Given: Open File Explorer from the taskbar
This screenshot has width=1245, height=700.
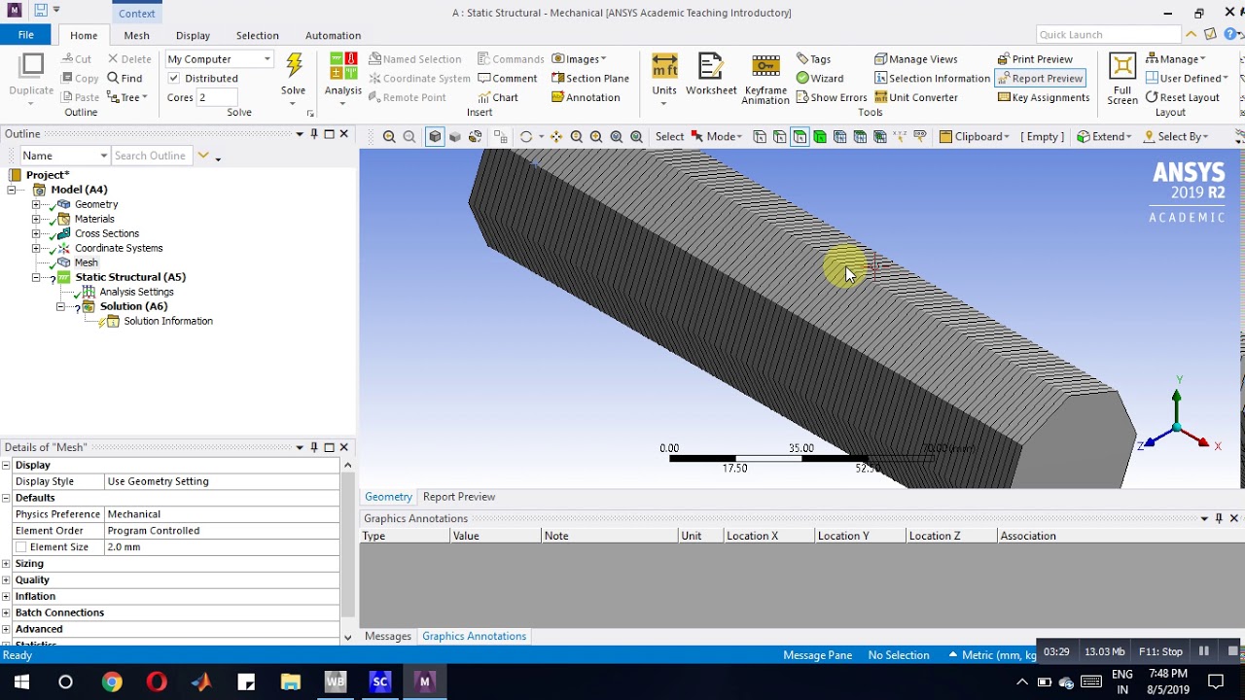Looking at the screenshot, I should point(290,682).
